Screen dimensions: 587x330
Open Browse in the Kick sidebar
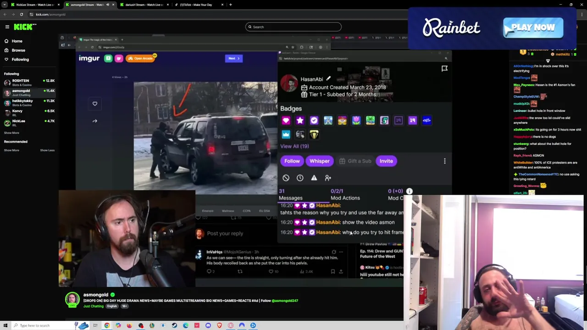tap(18, 50)
